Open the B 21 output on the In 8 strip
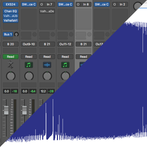Viewport: 147px width, 147px height. pos(84,44)
